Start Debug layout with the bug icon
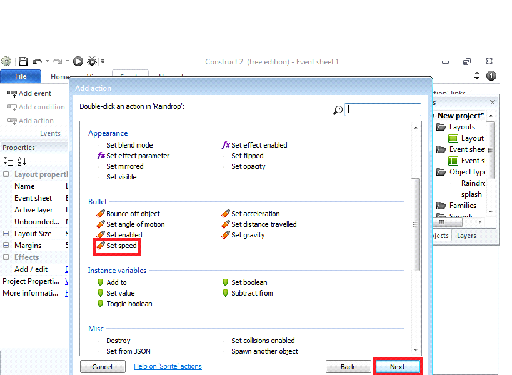 (92, 61)
